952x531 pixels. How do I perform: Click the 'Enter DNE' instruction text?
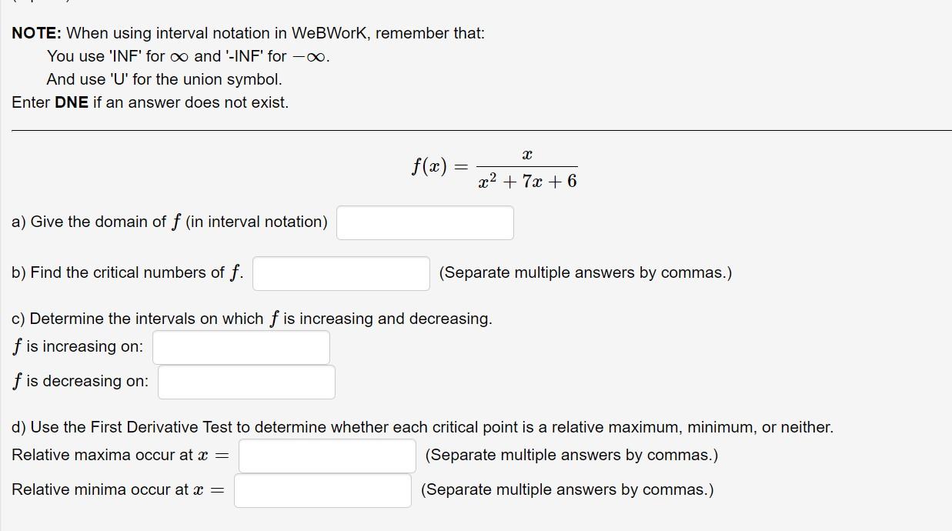point(149,102)
